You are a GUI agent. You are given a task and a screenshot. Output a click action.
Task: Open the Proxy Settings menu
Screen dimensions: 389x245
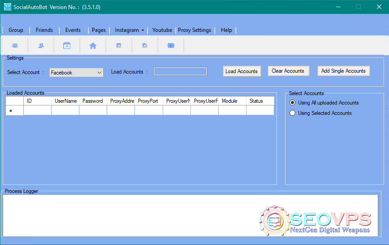pos(194,30)
